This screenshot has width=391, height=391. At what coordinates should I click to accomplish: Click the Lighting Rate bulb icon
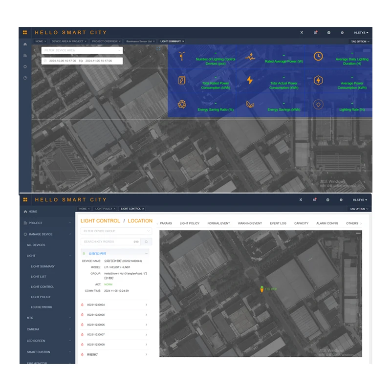(318, 104)
